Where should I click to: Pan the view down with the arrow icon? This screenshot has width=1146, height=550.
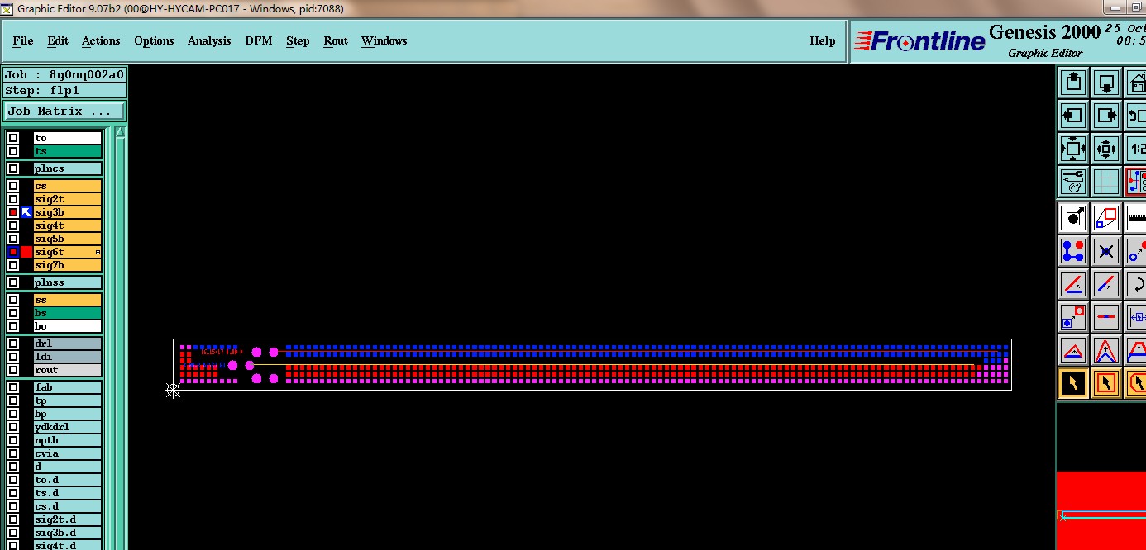[1106, 82]
